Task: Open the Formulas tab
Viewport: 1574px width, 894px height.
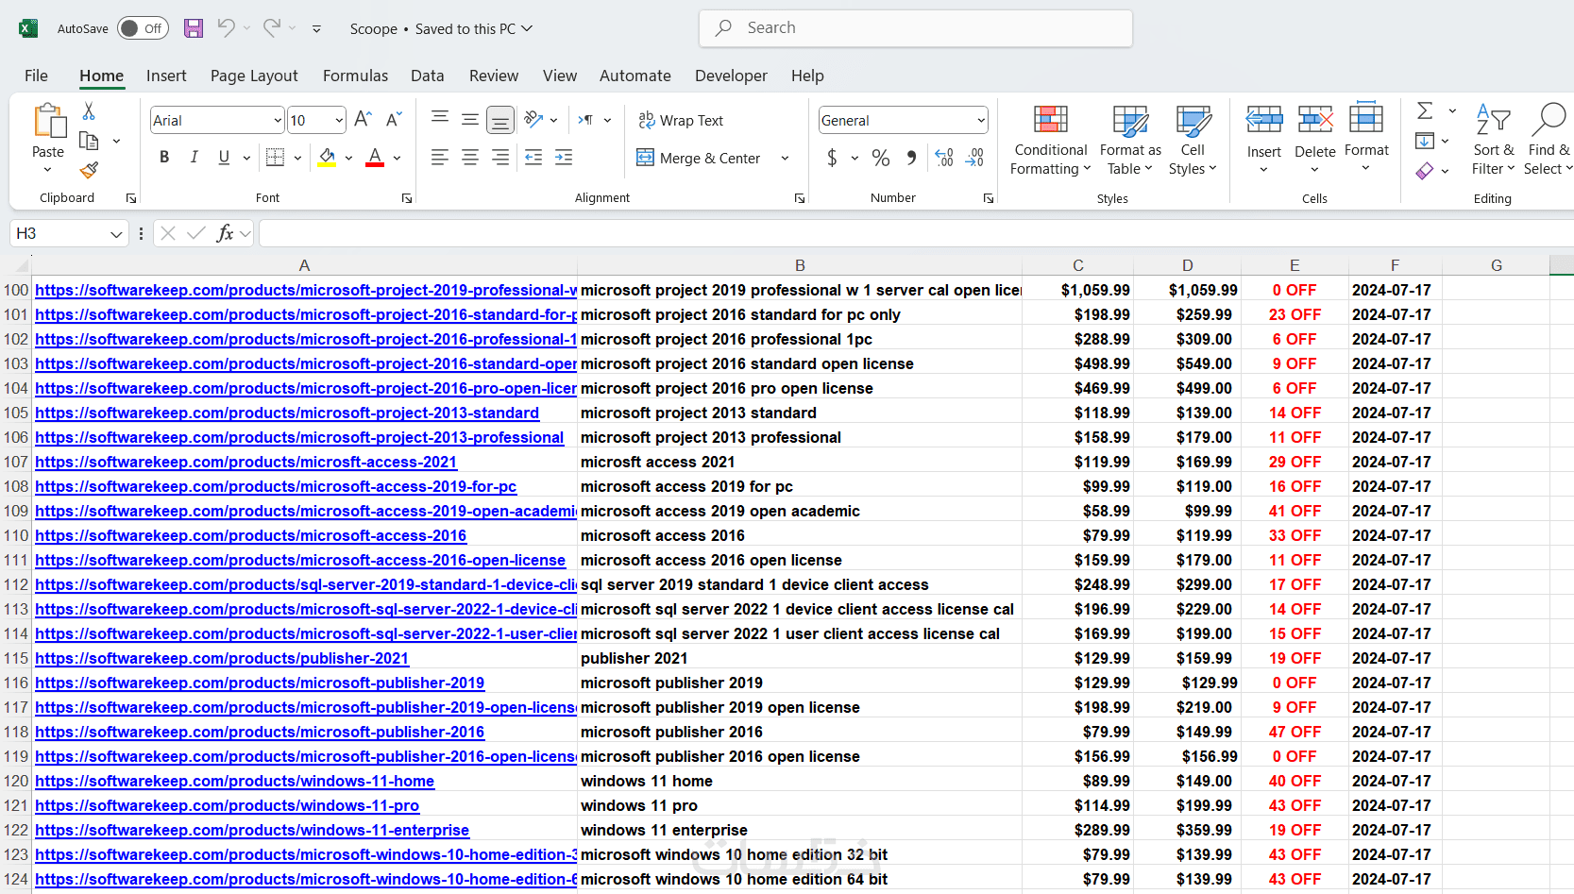Action: point(355,76)
